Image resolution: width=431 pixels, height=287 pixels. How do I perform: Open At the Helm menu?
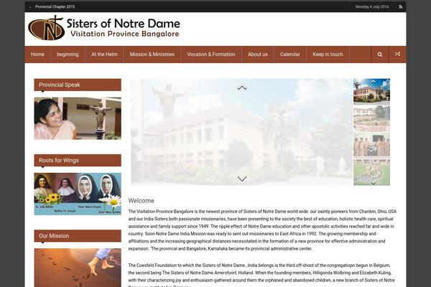104,55
